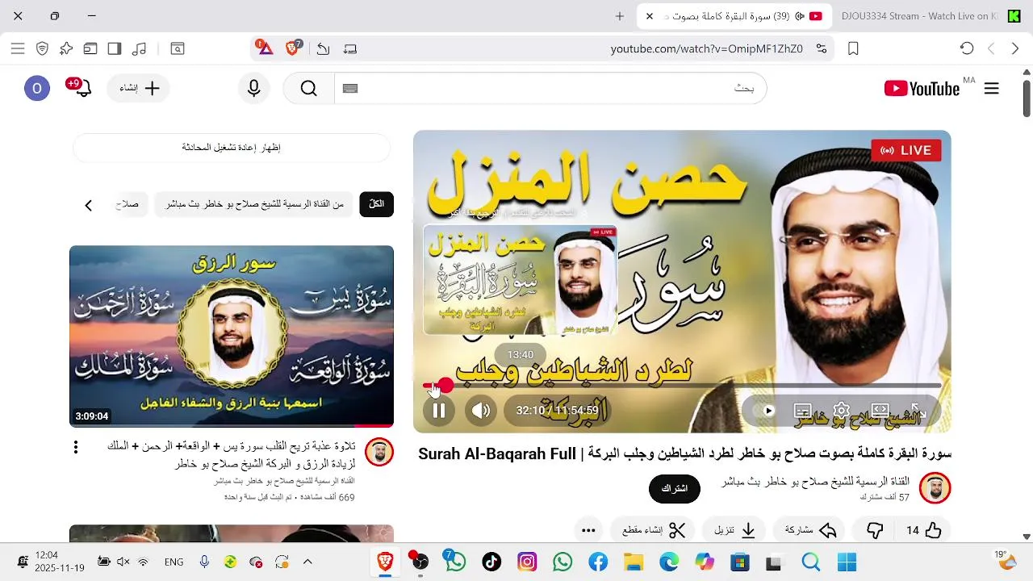1033x581 pixels.
Task: Mute the video using the speaker icon
Action: [481, 410]
